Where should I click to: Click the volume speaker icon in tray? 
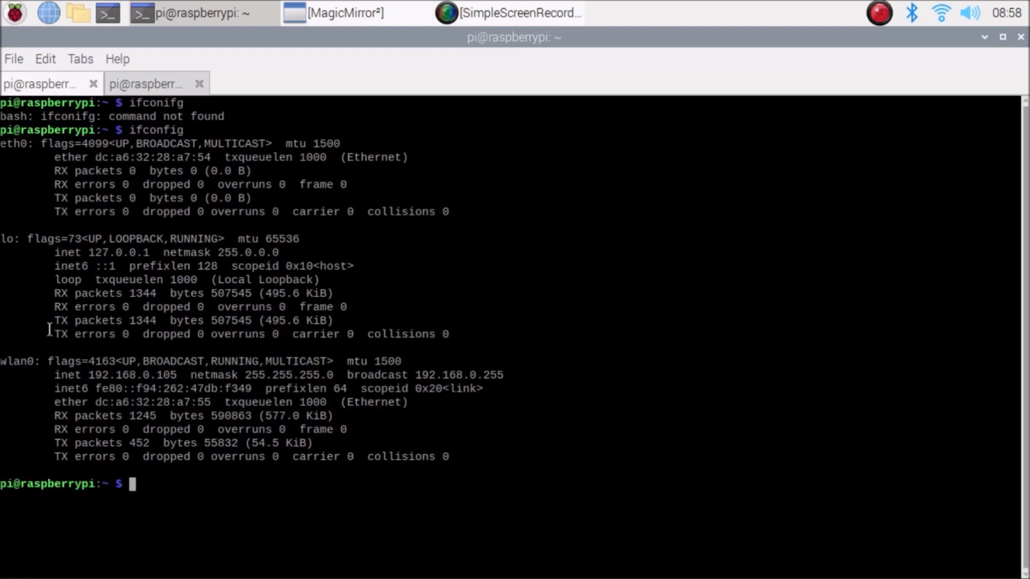pos(969,12)
